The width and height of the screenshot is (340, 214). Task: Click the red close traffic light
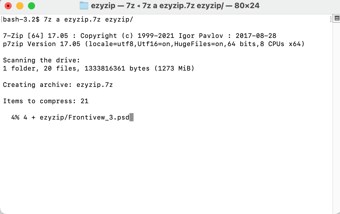pyautogui.click(x=8, y=5)
